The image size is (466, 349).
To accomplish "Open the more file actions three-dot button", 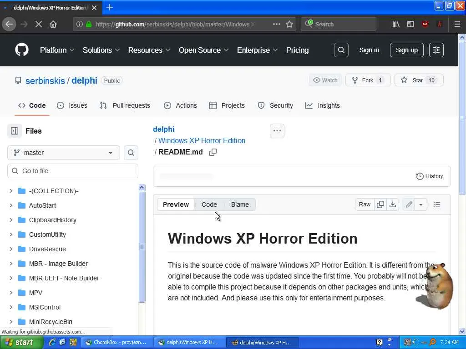I will point(277,131).
